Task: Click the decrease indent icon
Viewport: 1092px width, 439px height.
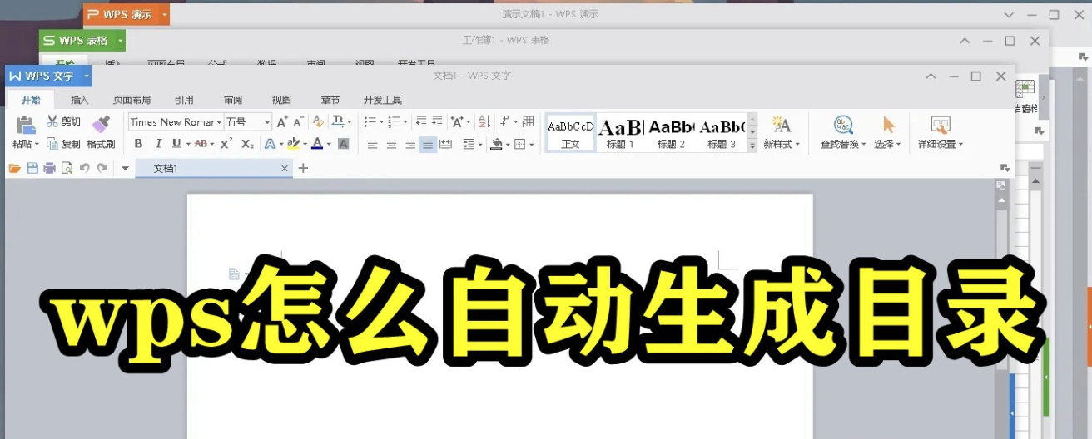Action: (421, 121)
